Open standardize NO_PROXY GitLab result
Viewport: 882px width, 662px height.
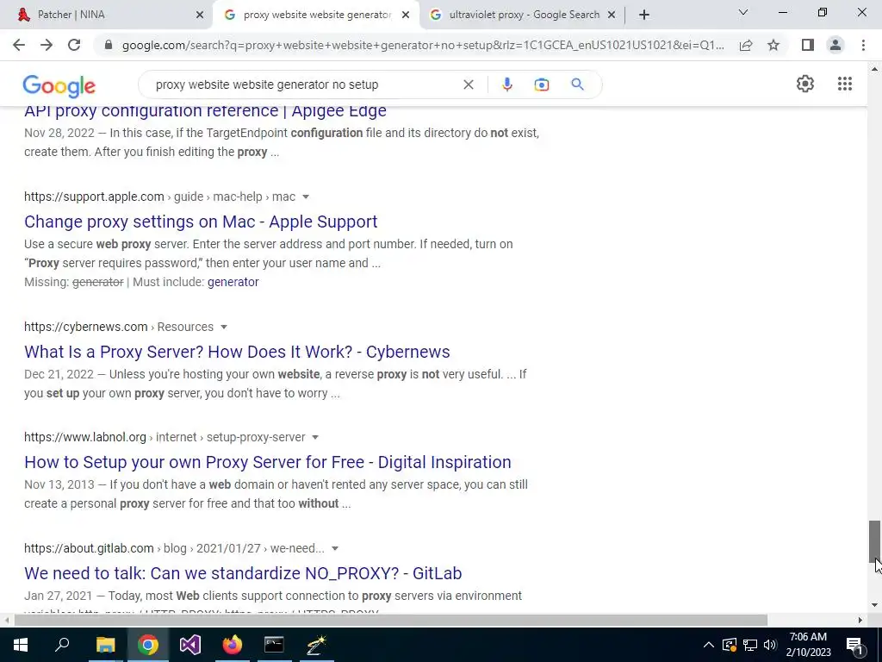[243, 573]
